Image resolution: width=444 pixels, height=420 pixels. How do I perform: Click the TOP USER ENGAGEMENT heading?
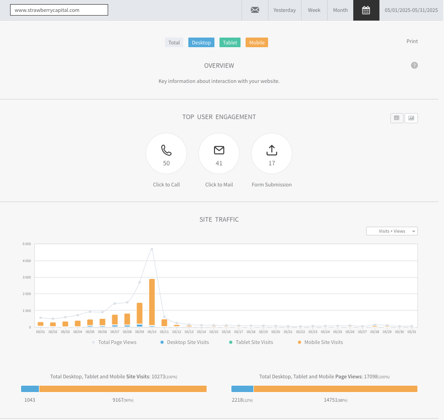coord(219,117)
